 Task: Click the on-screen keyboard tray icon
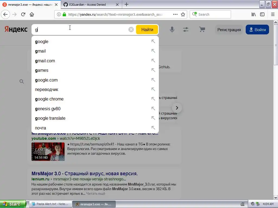tap(242, 204)
